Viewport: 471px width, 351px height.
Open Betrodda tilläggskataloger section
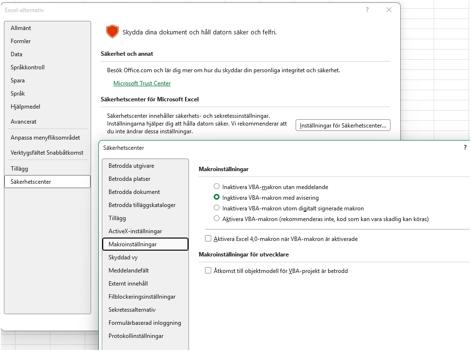click(145, 205)
